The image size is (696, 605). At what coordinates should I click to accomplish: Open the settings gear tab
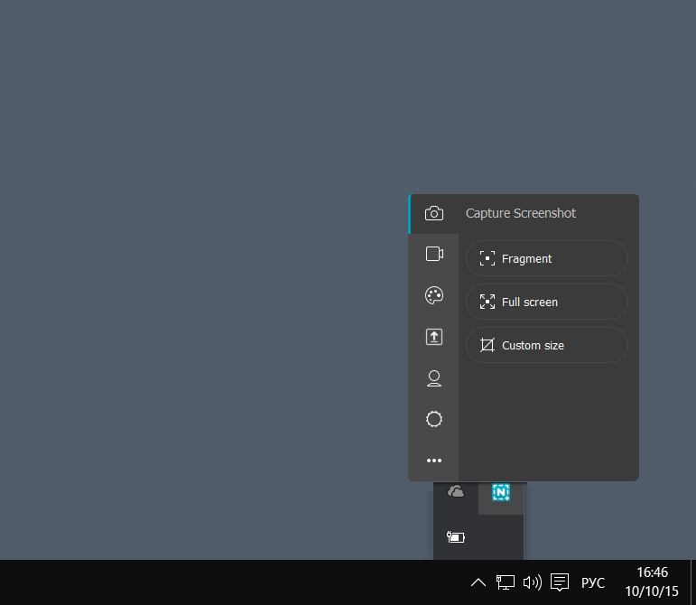434,419
